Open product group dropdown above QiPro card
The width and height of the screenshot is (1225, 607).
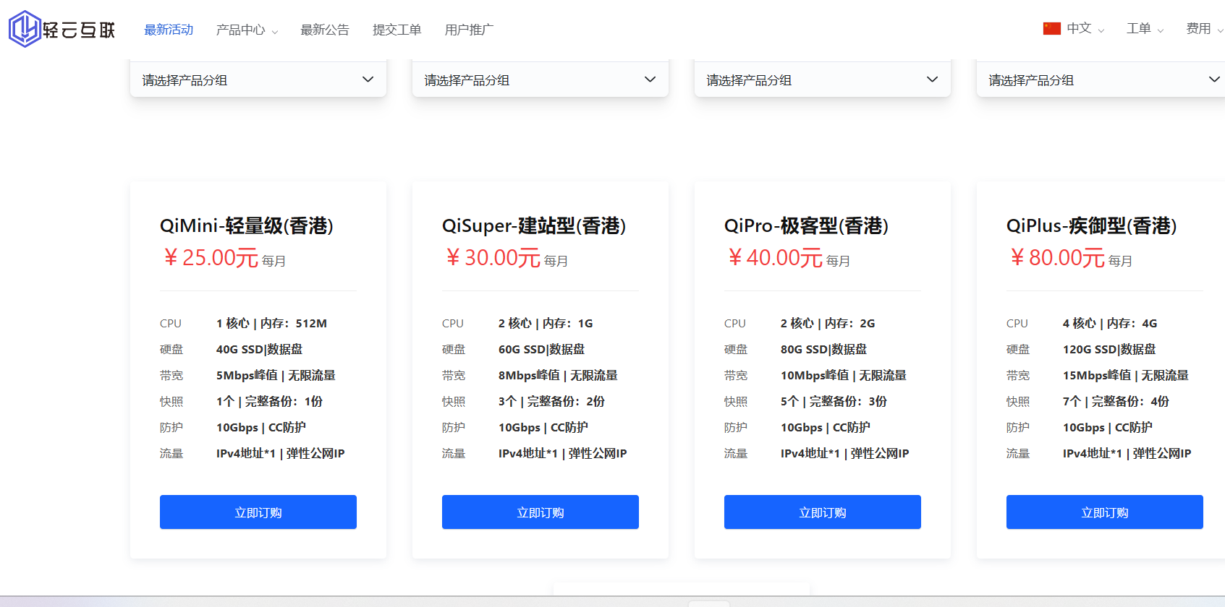(x=823, y=79)
